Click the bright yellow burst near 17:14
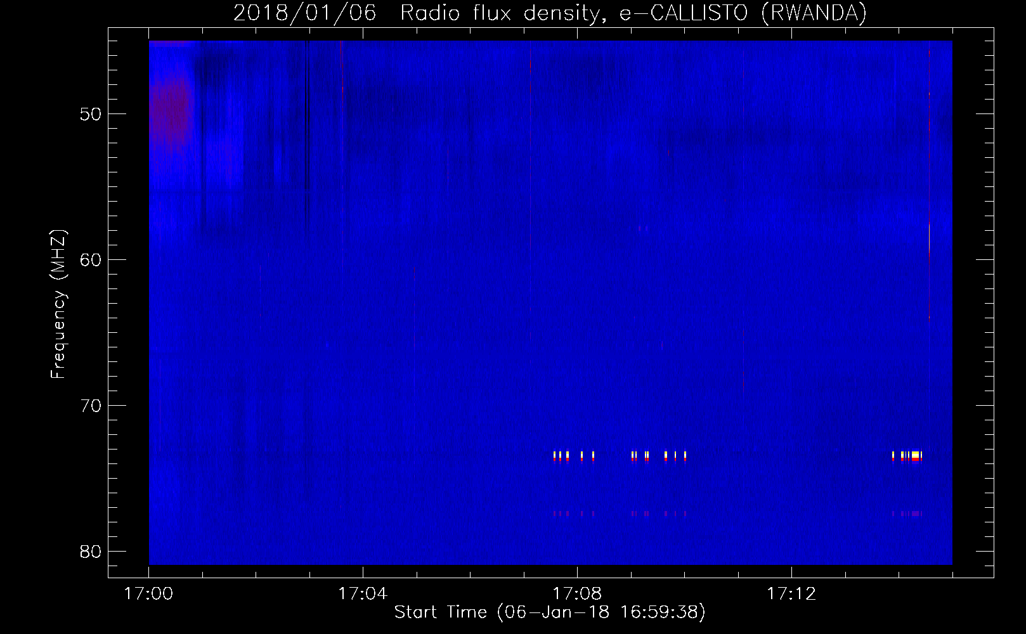The image size is (1026, 634). pos(915,456)
